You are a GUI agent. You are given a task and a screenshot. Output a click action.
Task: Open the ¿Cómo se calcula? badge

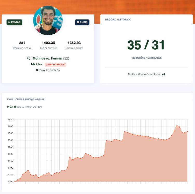point(55,64)
